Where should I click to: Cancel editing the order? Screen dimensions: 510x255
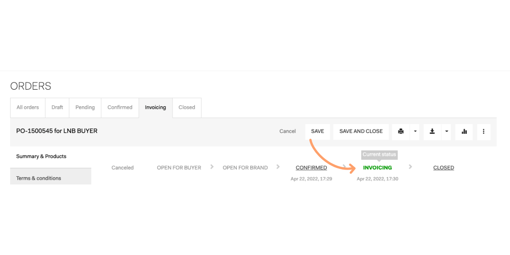287,131
